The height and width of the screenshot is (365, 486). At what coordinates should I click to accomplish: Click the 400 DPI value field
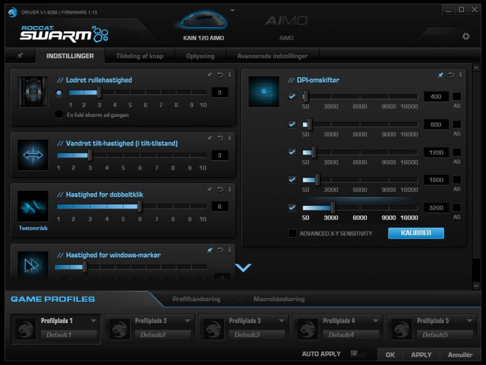(436, 96)
